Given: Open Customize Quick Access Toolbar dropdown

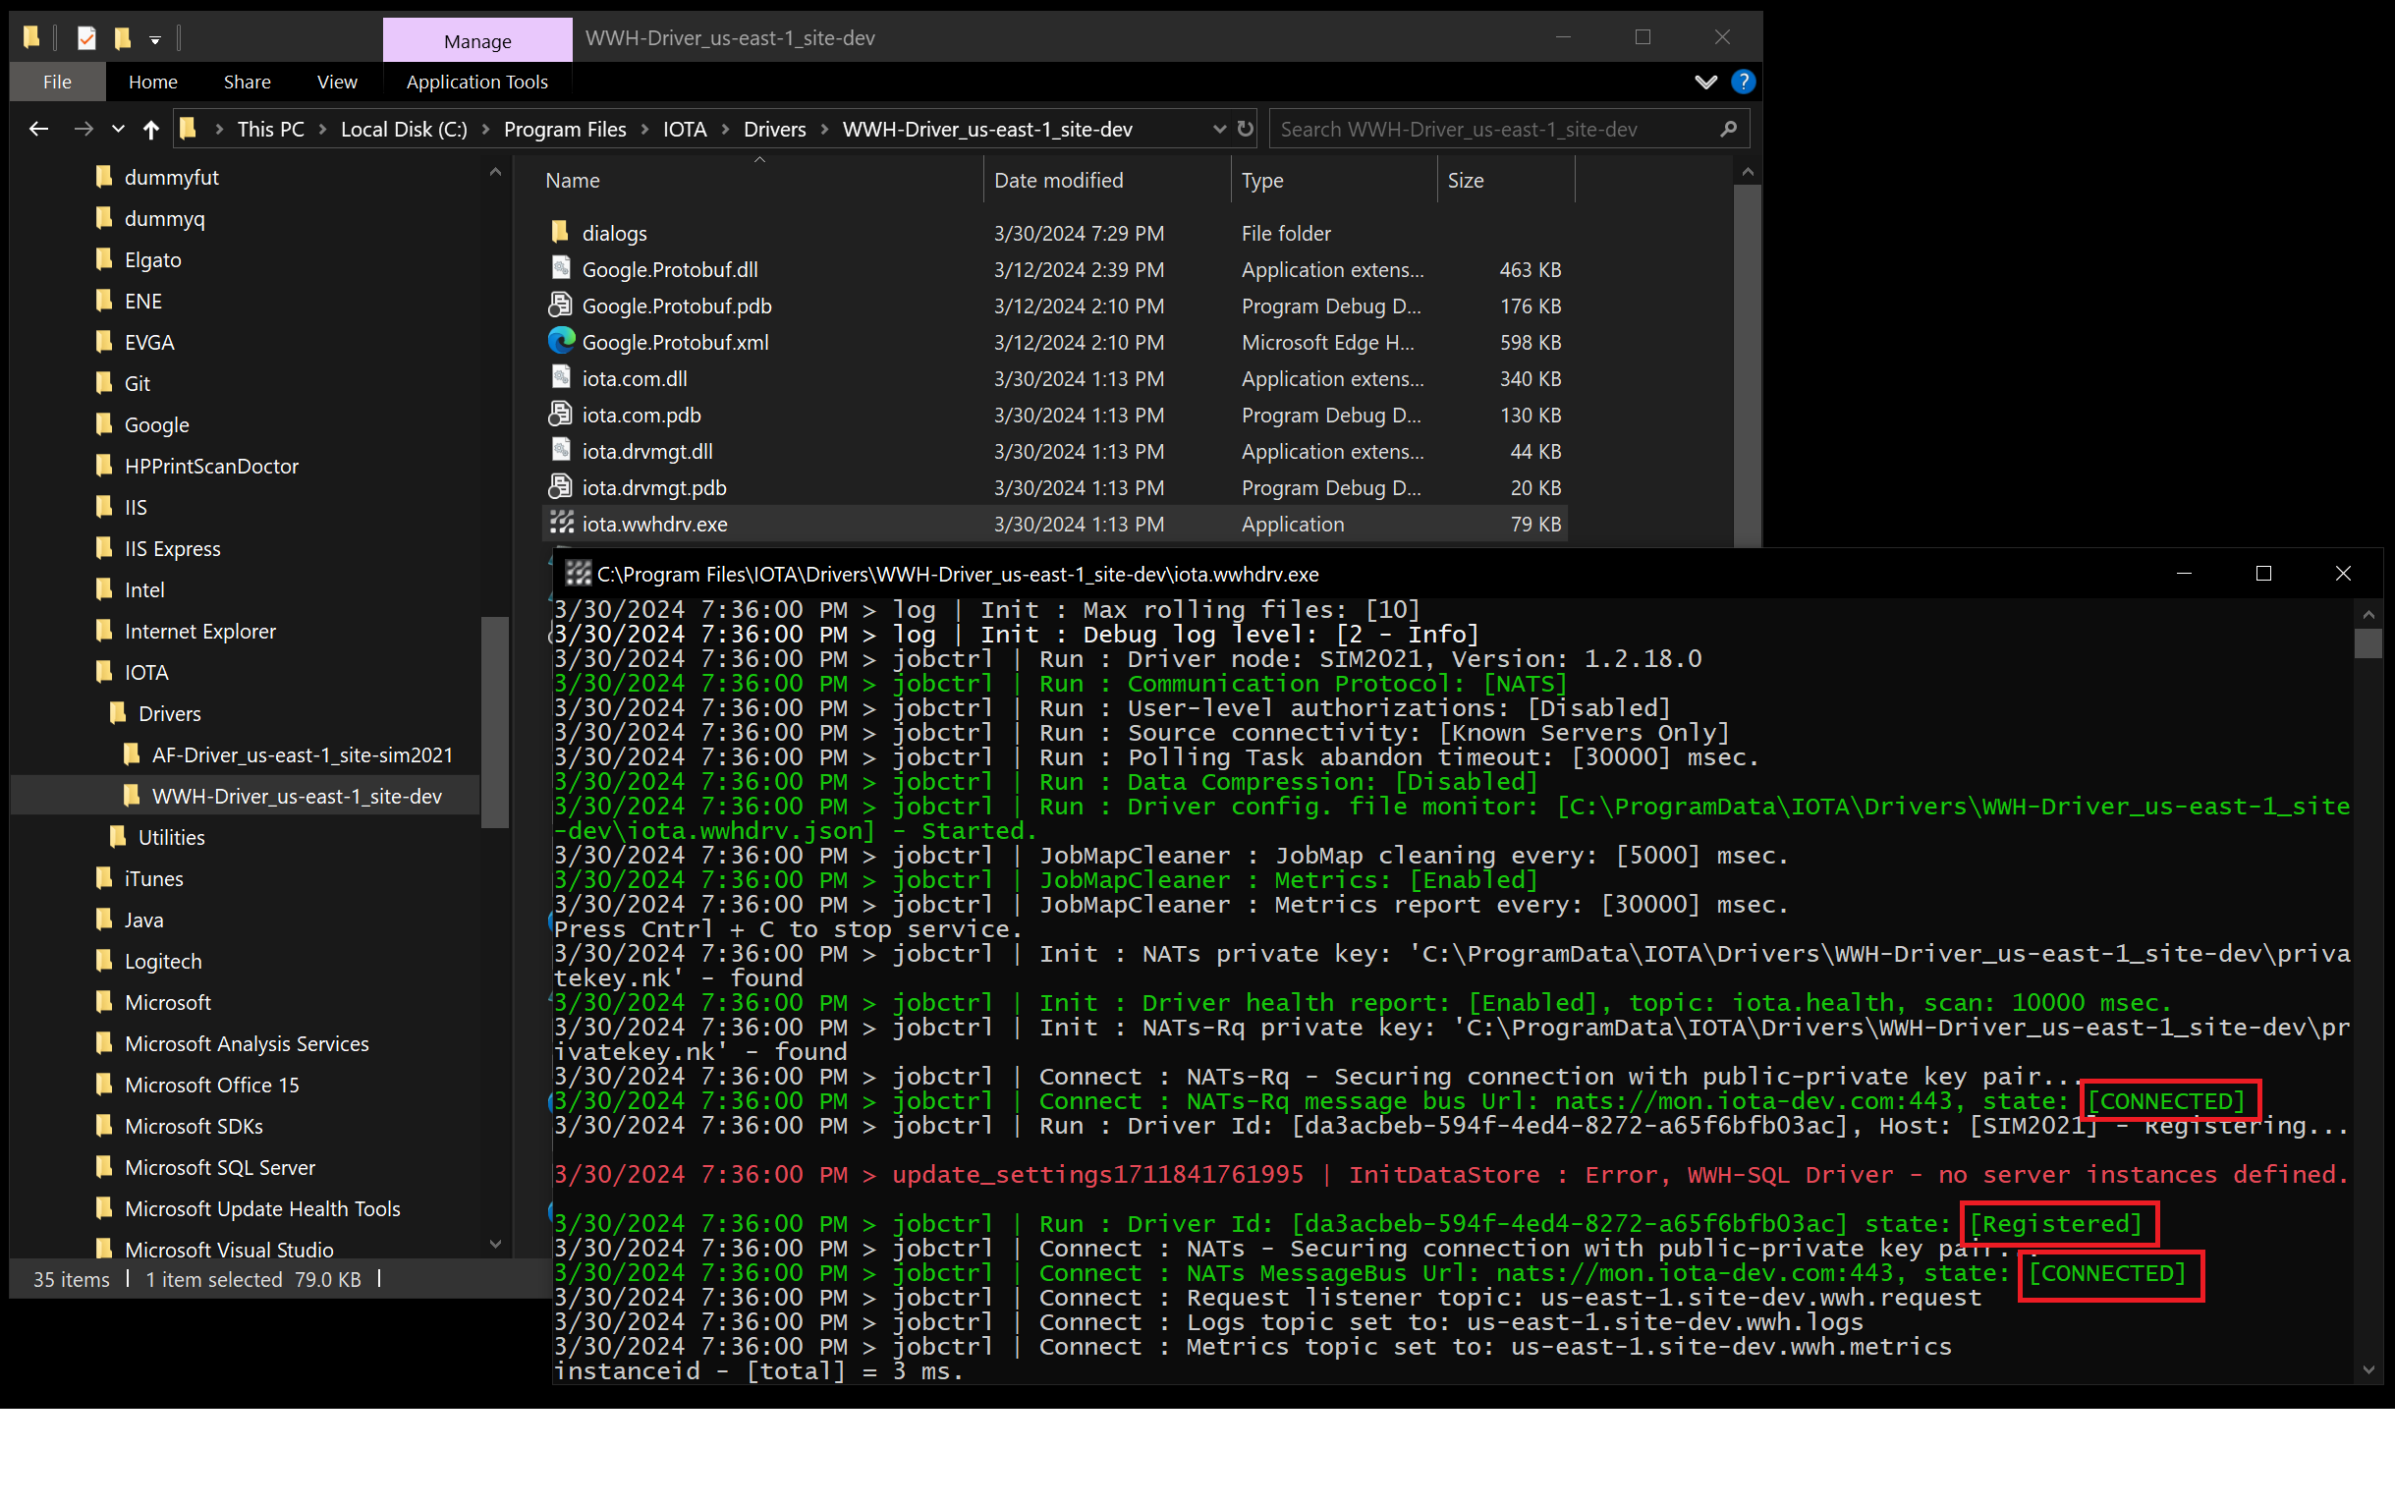Looking at the screenshot, I should click(x=155, y=40).
